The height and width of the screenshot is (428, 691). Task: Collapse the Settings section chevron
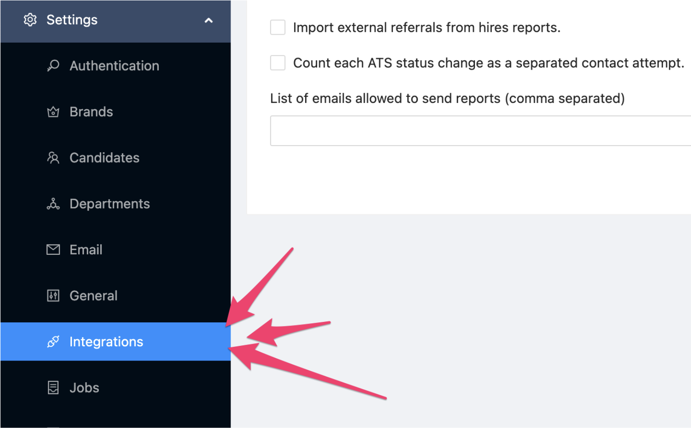[208, 20]
